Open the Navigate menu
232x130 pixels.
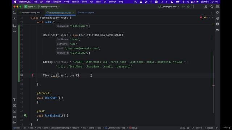[x=57, y=1]
